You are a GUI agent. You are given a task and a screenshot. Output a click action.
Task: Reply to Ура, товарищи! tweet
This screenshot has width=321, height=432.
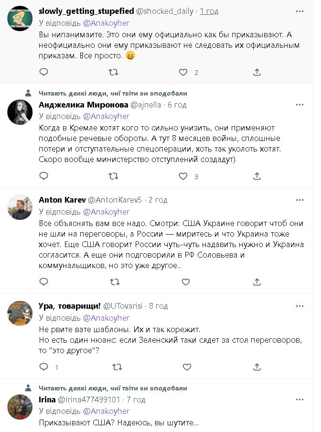43,367
